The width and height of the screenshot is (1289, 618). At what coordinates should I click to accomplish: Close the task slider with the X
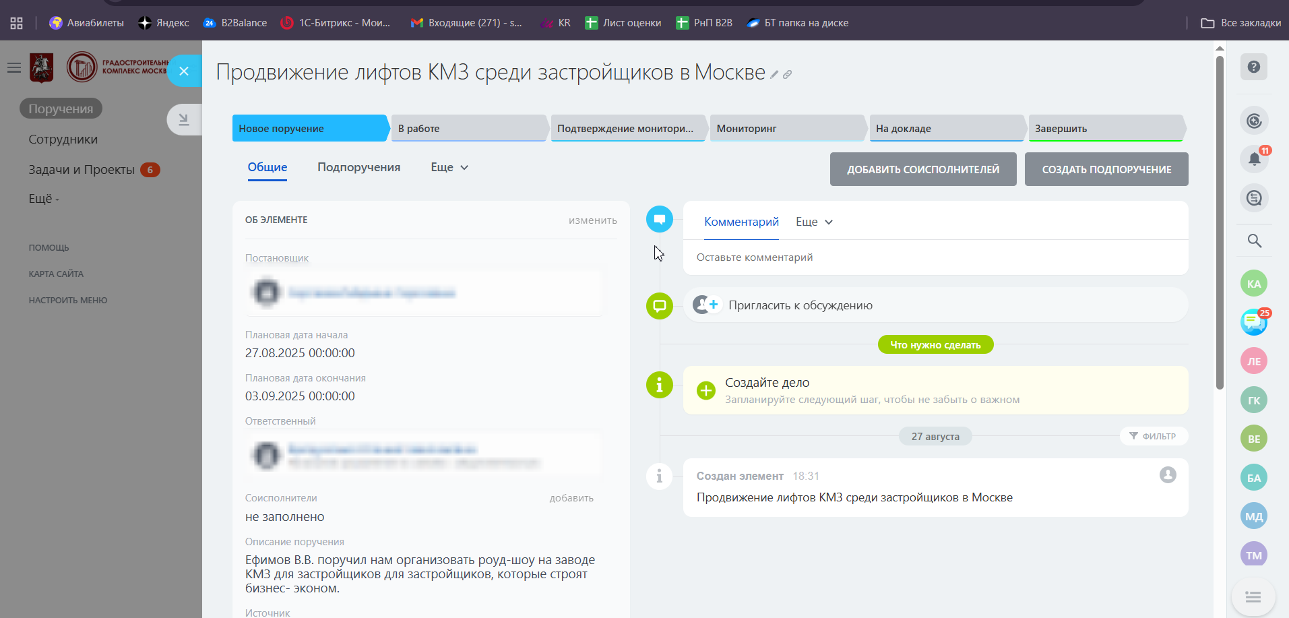coord(184,71)
